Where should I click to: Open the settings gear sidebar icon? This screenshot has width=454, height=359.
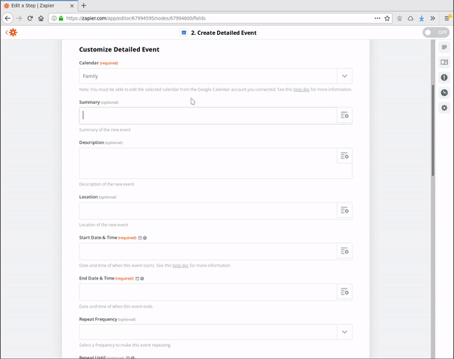tap(444, 108)
